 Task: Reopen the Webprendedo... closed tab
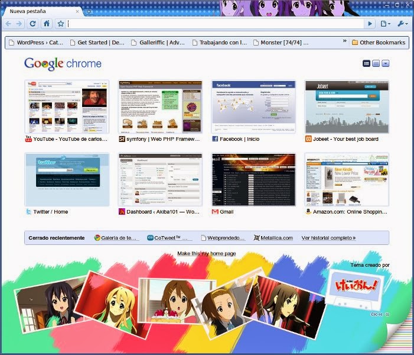point(223,238)
